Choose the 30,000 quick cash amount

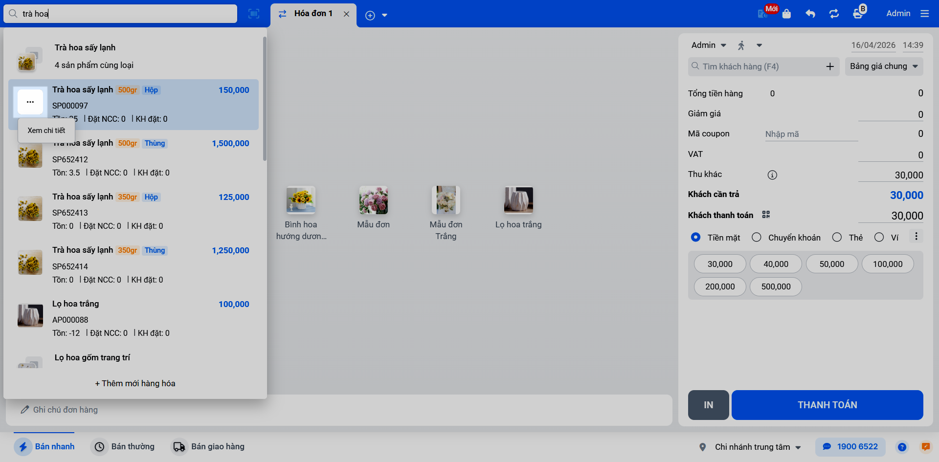[x=720, y=264]
